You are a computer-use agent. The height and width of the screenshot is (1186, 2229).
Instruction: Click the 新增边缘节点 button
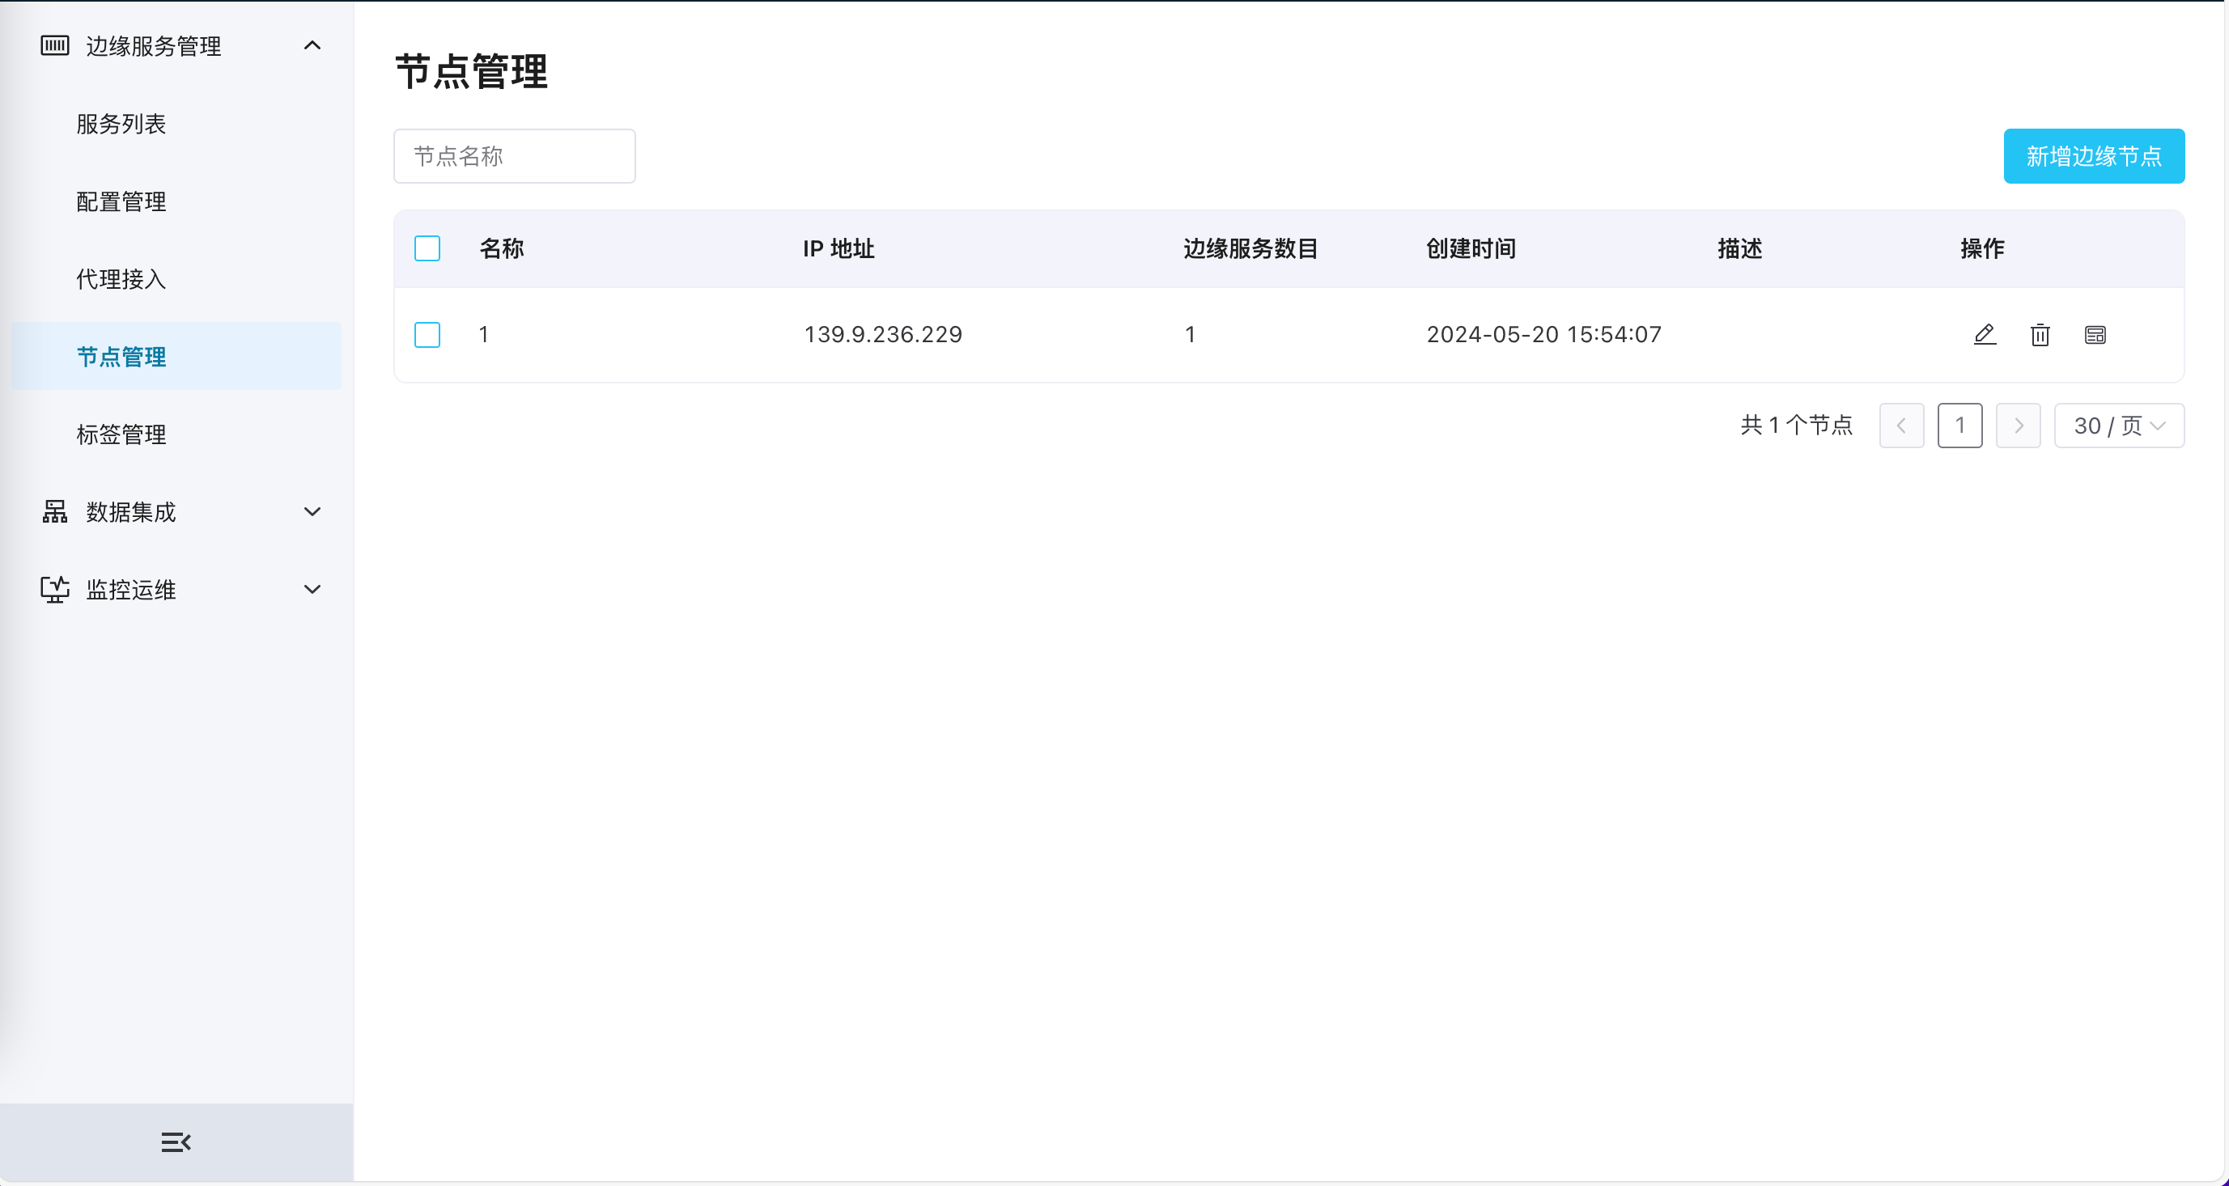tap(2094, 155)
